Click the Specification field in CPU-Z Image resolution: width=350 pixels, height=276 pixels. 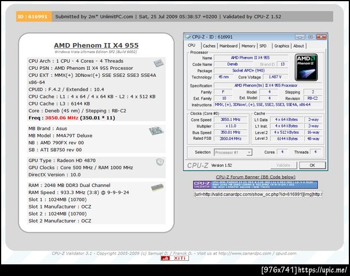coord(268,86)
